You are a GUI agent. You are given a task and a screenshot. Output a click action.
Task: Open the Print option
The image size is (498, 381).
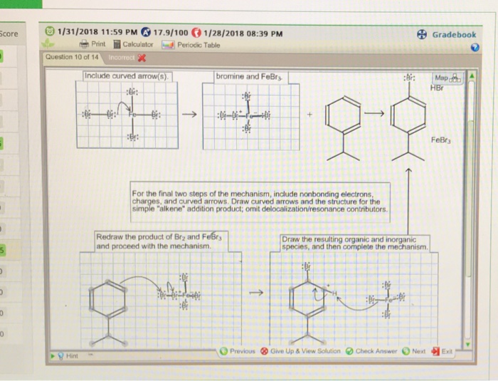(x=92, y=44)
